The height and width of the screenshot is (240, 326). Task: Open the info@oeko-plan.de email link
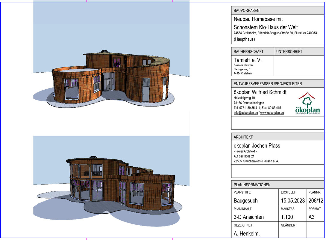(245, 113)
